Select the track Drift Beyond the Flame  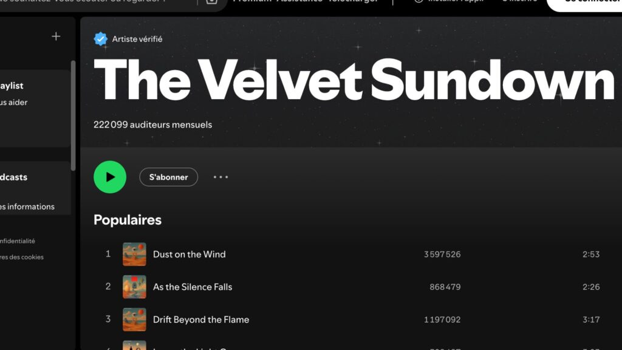click(201, 320)
